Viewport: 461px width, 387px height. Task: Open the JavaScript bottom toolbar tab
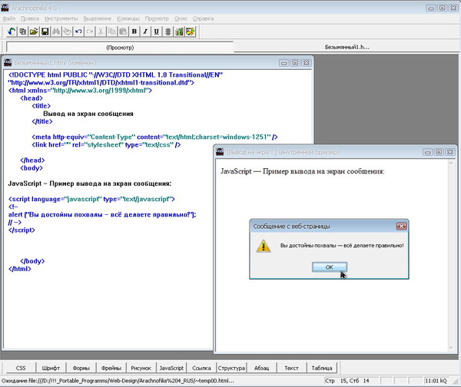[171, 368]
